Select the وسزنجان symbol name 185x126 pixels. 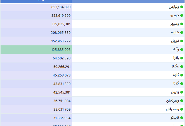[x=173, y=101]
